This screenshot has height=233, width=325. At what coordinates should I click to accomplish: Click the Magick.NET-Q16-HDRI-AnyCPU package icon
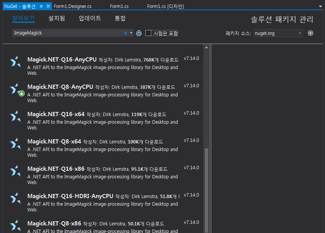(x=15, y=198)
